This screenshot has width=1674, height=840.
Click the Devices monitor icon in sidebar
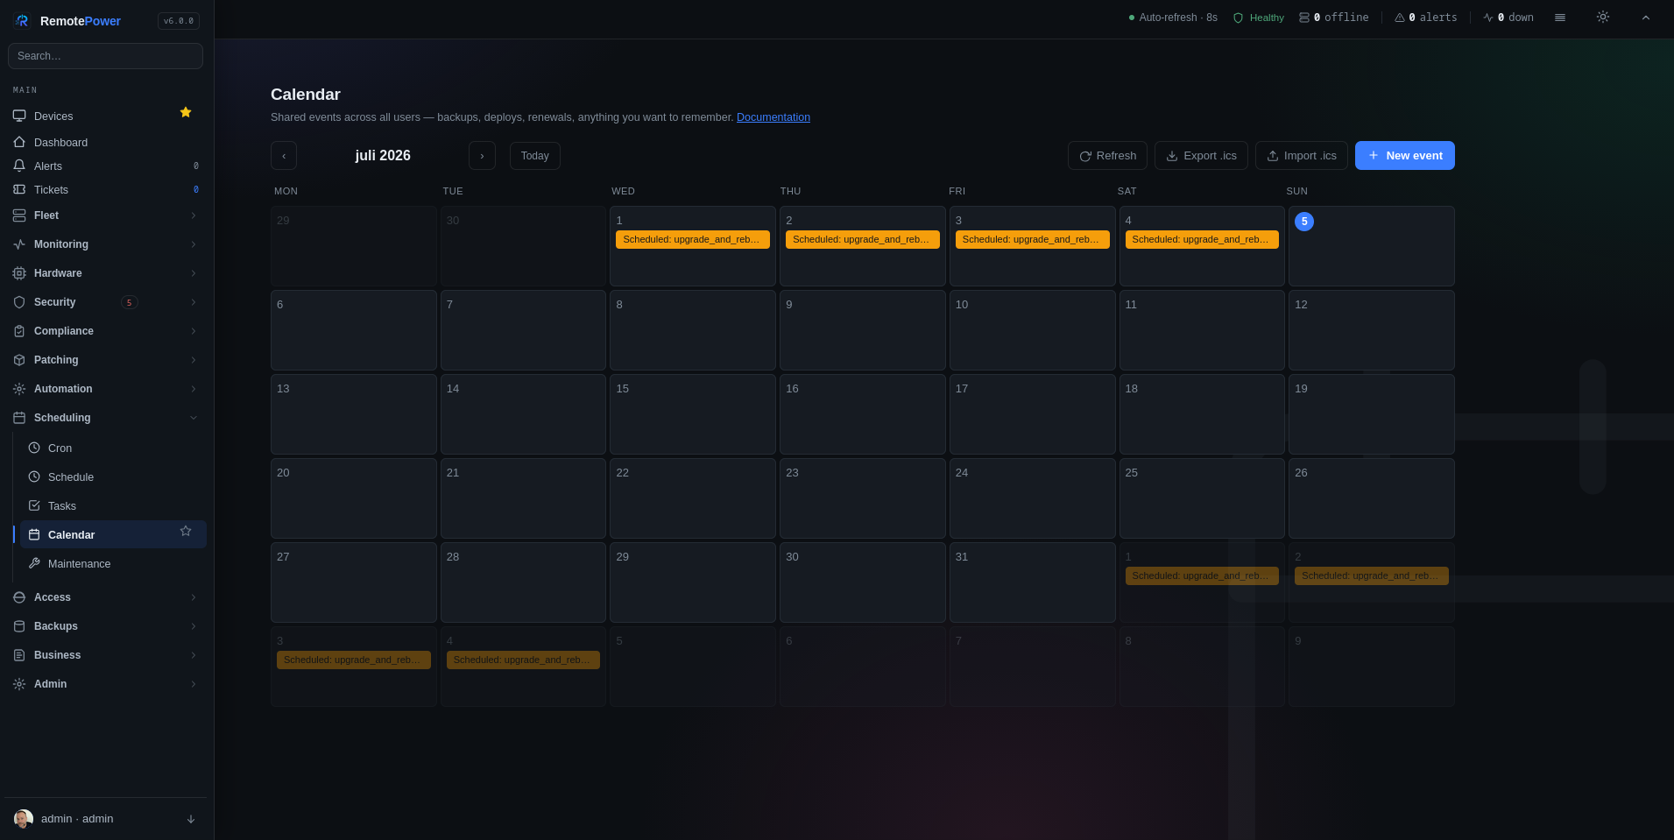[x=19, y=116]
